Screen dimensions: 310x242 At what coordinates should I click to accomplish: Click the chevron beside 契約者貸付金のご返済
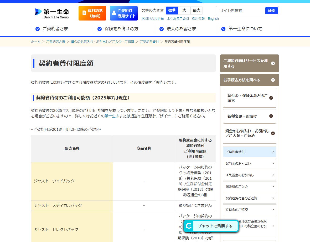pyautogui.click(x=273, y=198)
